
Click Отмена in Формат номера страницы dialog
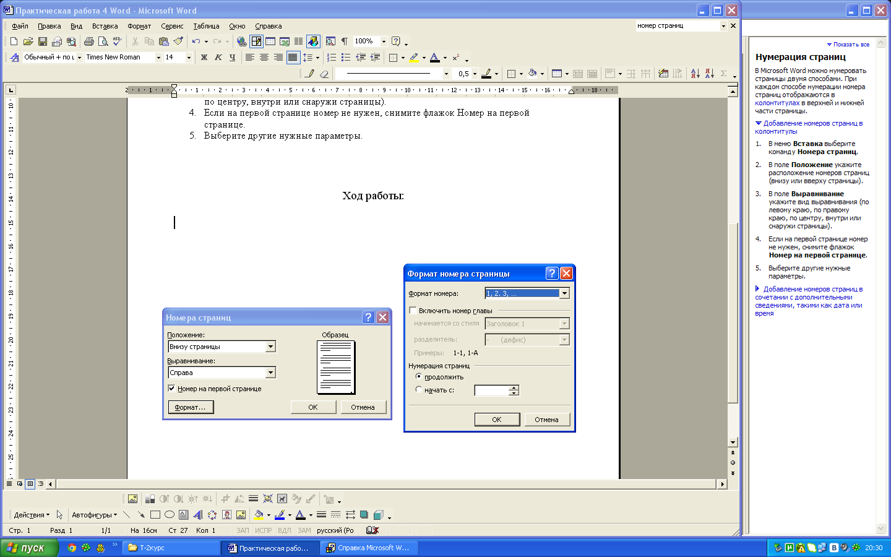(x=547, y=420)
